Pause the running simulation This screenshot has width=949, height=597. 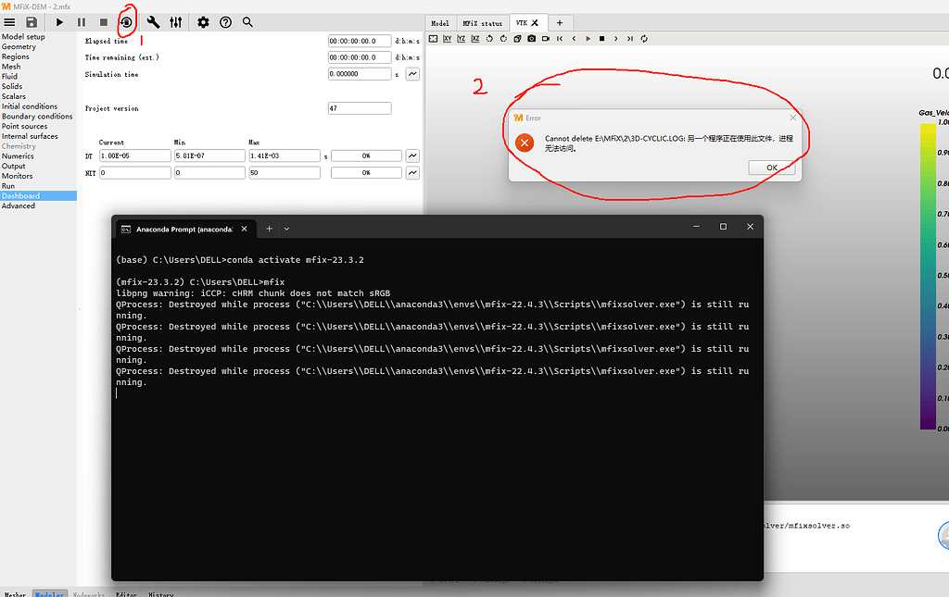click(x=82, y=22)
